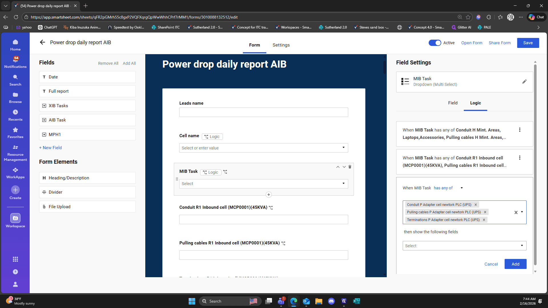Click the Save button
Screen dimensions: 548x308
(x=528, y=43)
